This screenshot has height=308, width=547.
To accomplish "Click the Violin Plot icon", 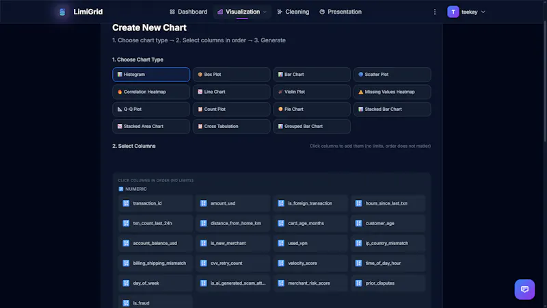I will tap(280, 92).
